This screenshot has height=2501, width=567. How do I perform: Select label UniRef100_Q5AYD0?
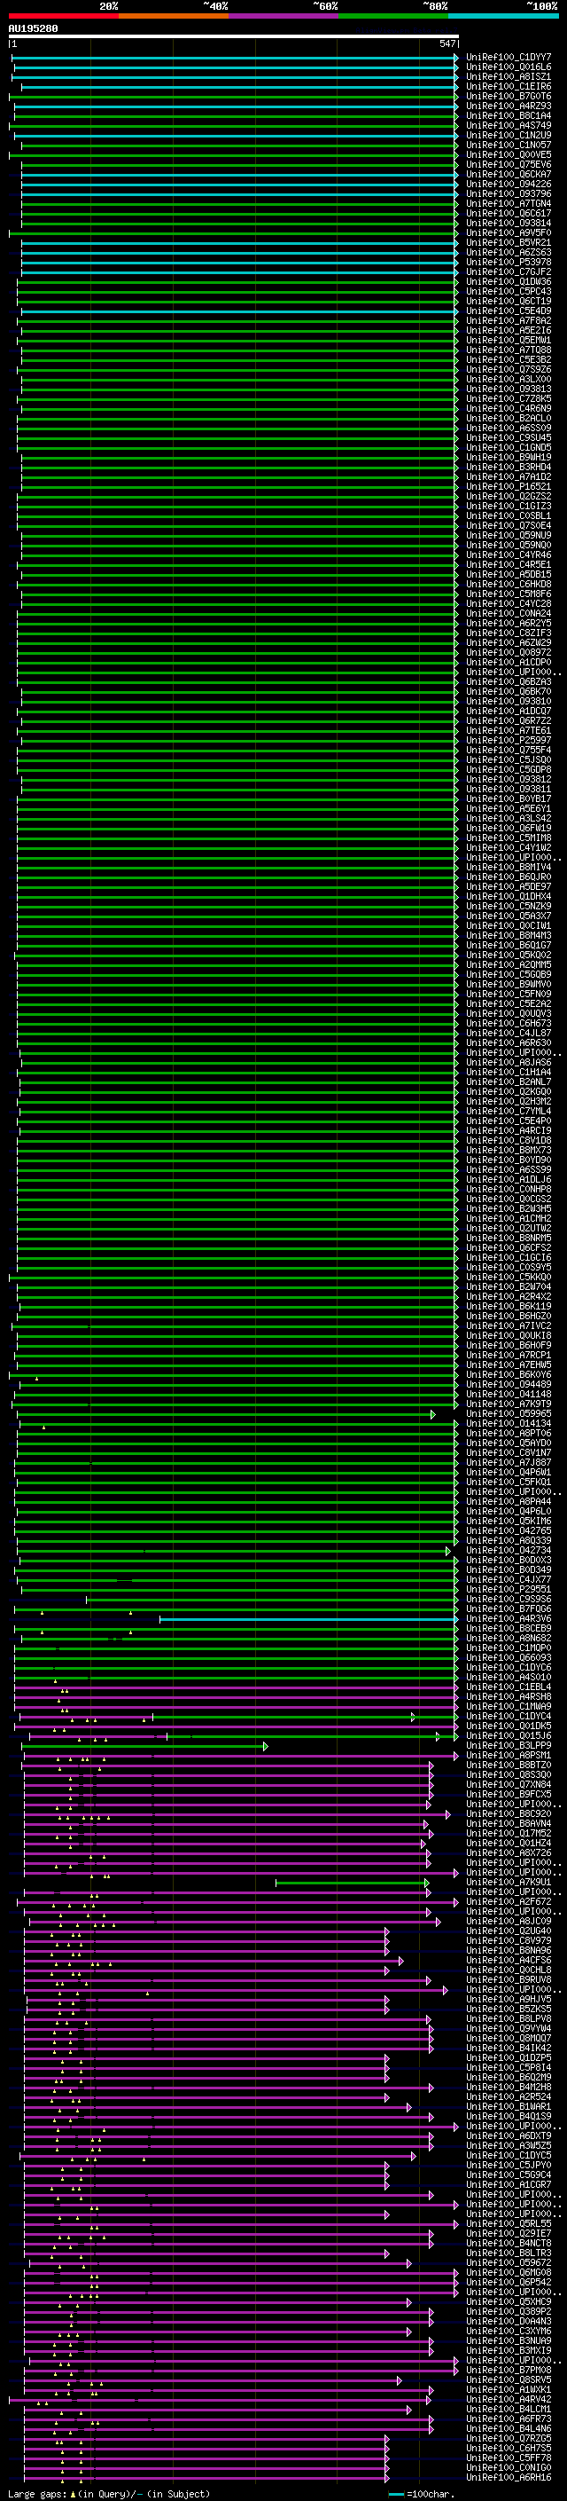[509, 1443]
